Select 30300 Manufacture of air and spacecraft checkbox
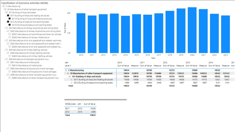 10,47
